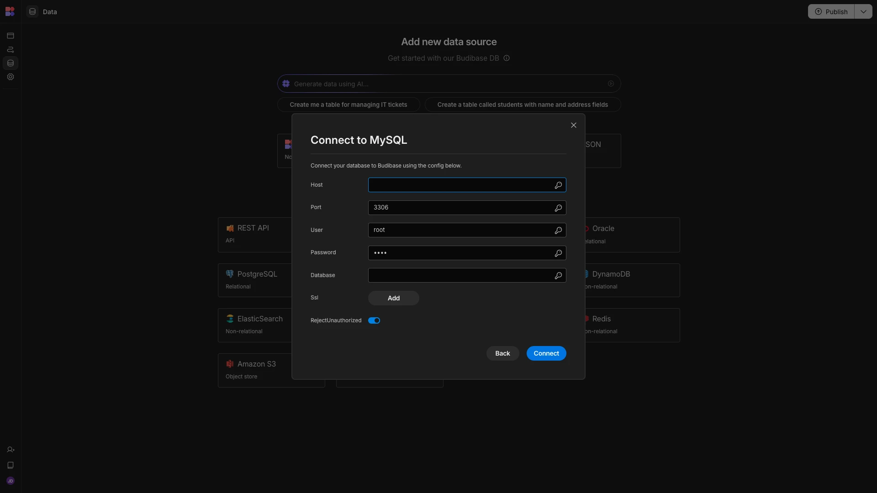Select the Oracle data source card
Screen dimensions: 877x493
click(x=633, y=235)
